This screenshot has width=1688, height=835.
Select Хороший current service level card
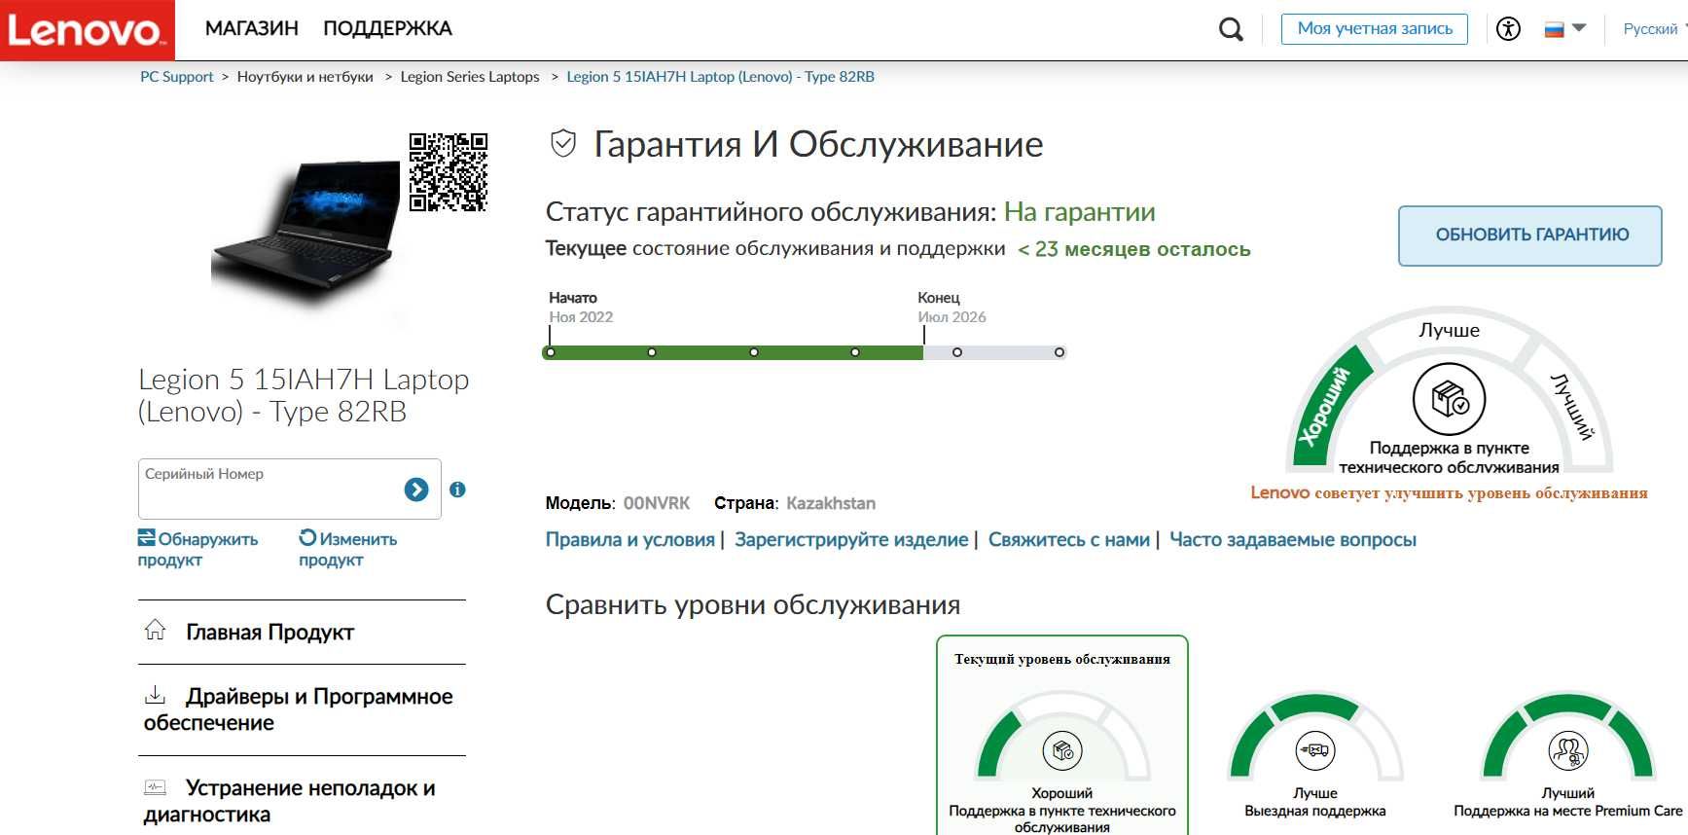pyautogui.click(x=1062, y=737)
